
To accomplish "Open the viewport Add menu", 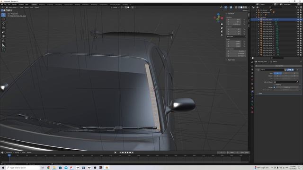I will [x=32, y=8].
